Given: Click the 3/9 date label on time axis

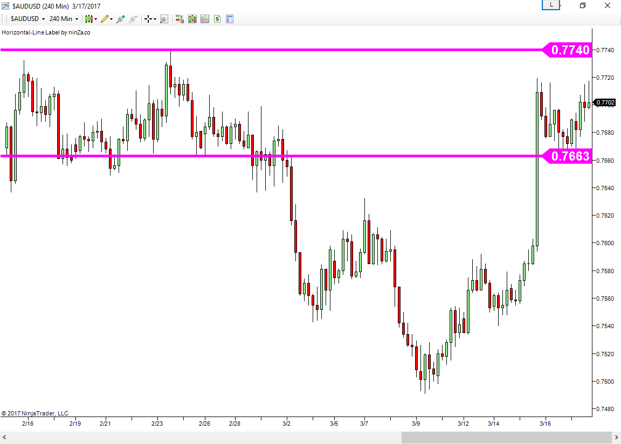Looking at the screenshot, I should click(x=416, y=424).
